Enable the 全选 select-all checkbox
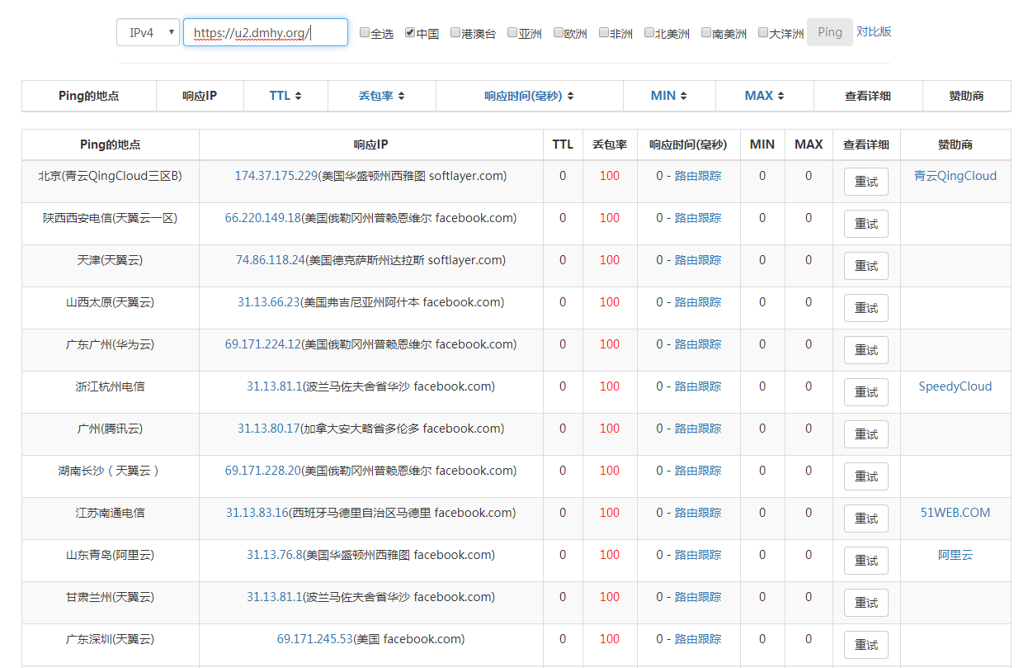 364,32
